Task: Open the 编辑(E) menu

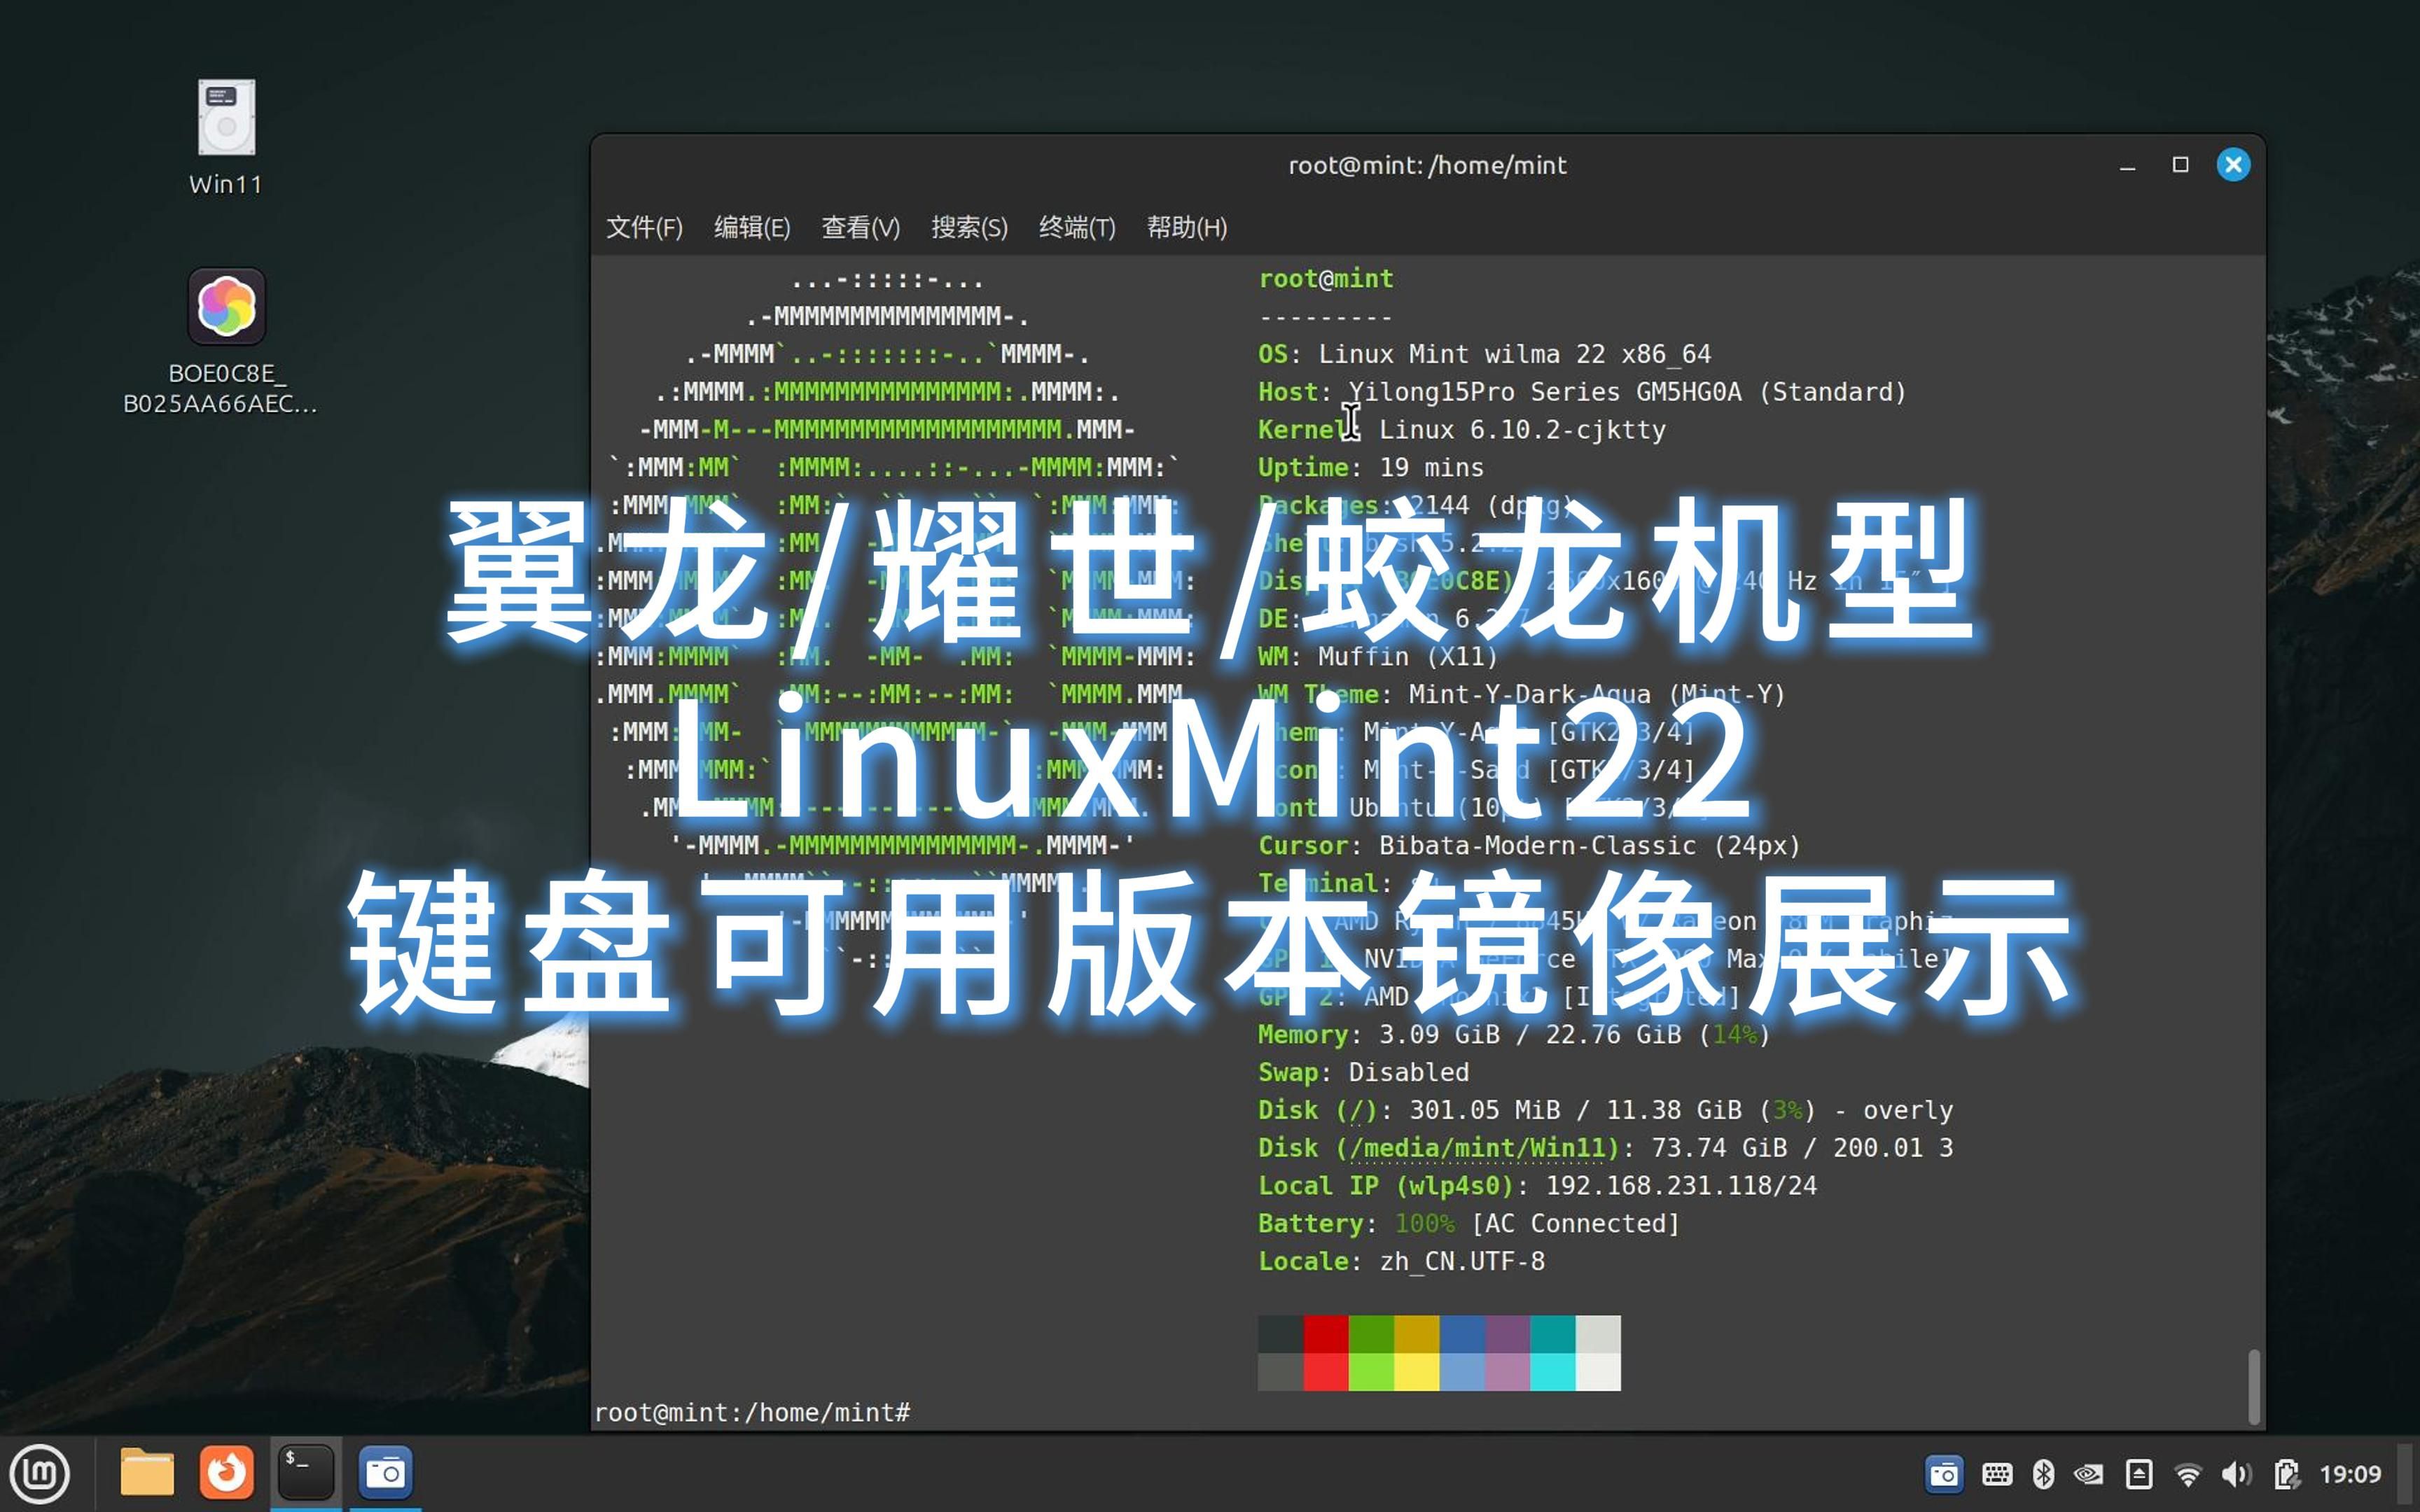Action: coord(752,227)
